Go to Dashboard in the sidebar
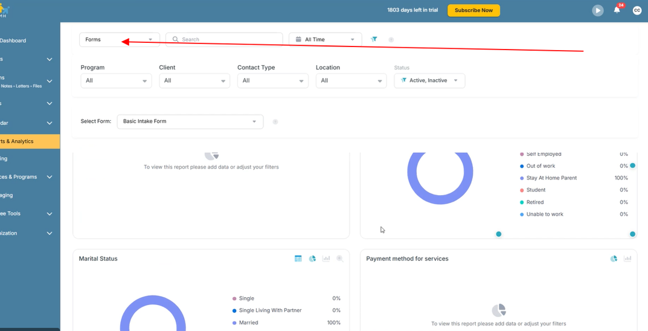The width and height of the screenshot is (648, 331). click(13, 40)
